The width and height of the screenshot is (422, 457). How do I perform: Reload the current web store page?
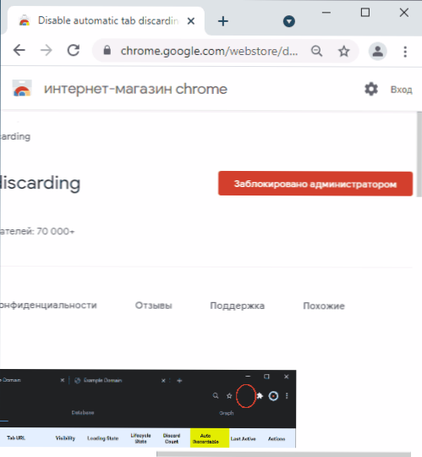(x=74, y=51)
